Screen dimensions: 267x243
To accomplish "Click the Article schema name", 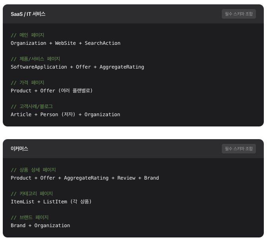I will (x=21, y=114).
